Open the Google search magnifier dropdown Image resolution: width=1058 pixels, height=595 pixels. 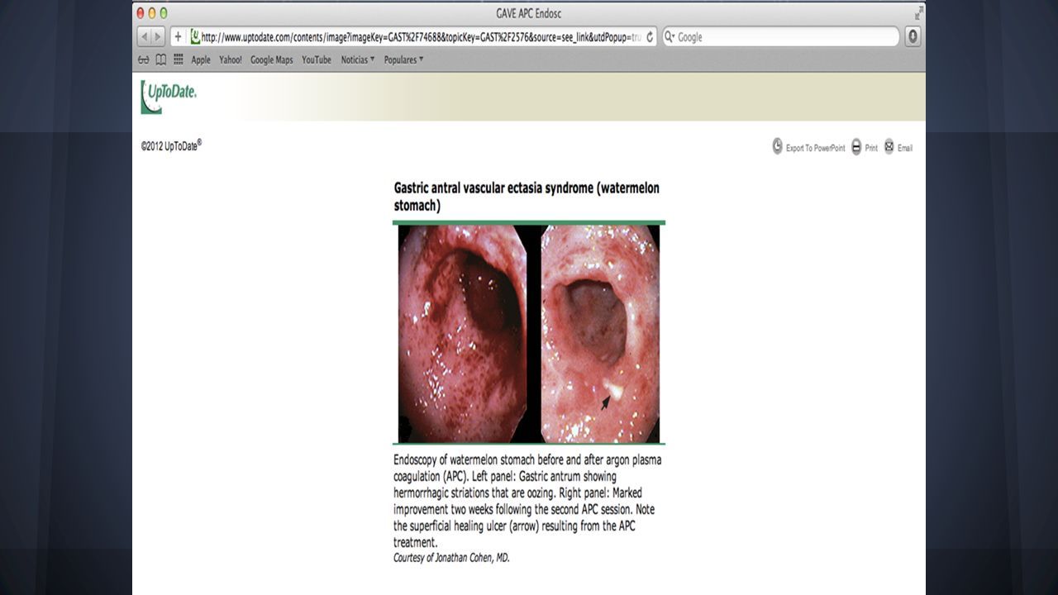tap(670, 37)
